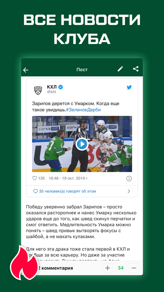Expand chevron beside 35 человек(а) говорят
This screenshot has width=164, height=292.
(129, 191)
